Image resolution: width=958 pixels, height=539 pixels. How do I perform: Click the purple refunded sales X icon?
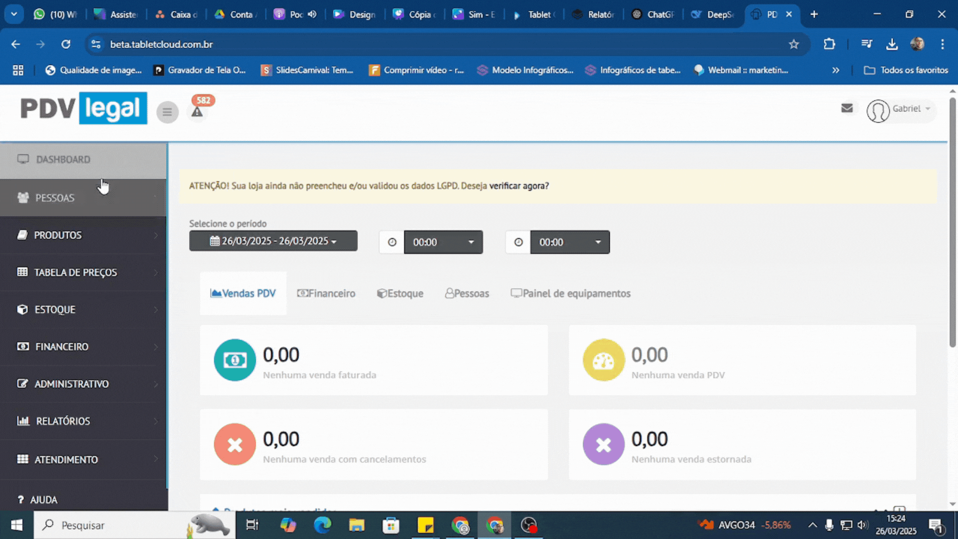click(x=603, y=444)
